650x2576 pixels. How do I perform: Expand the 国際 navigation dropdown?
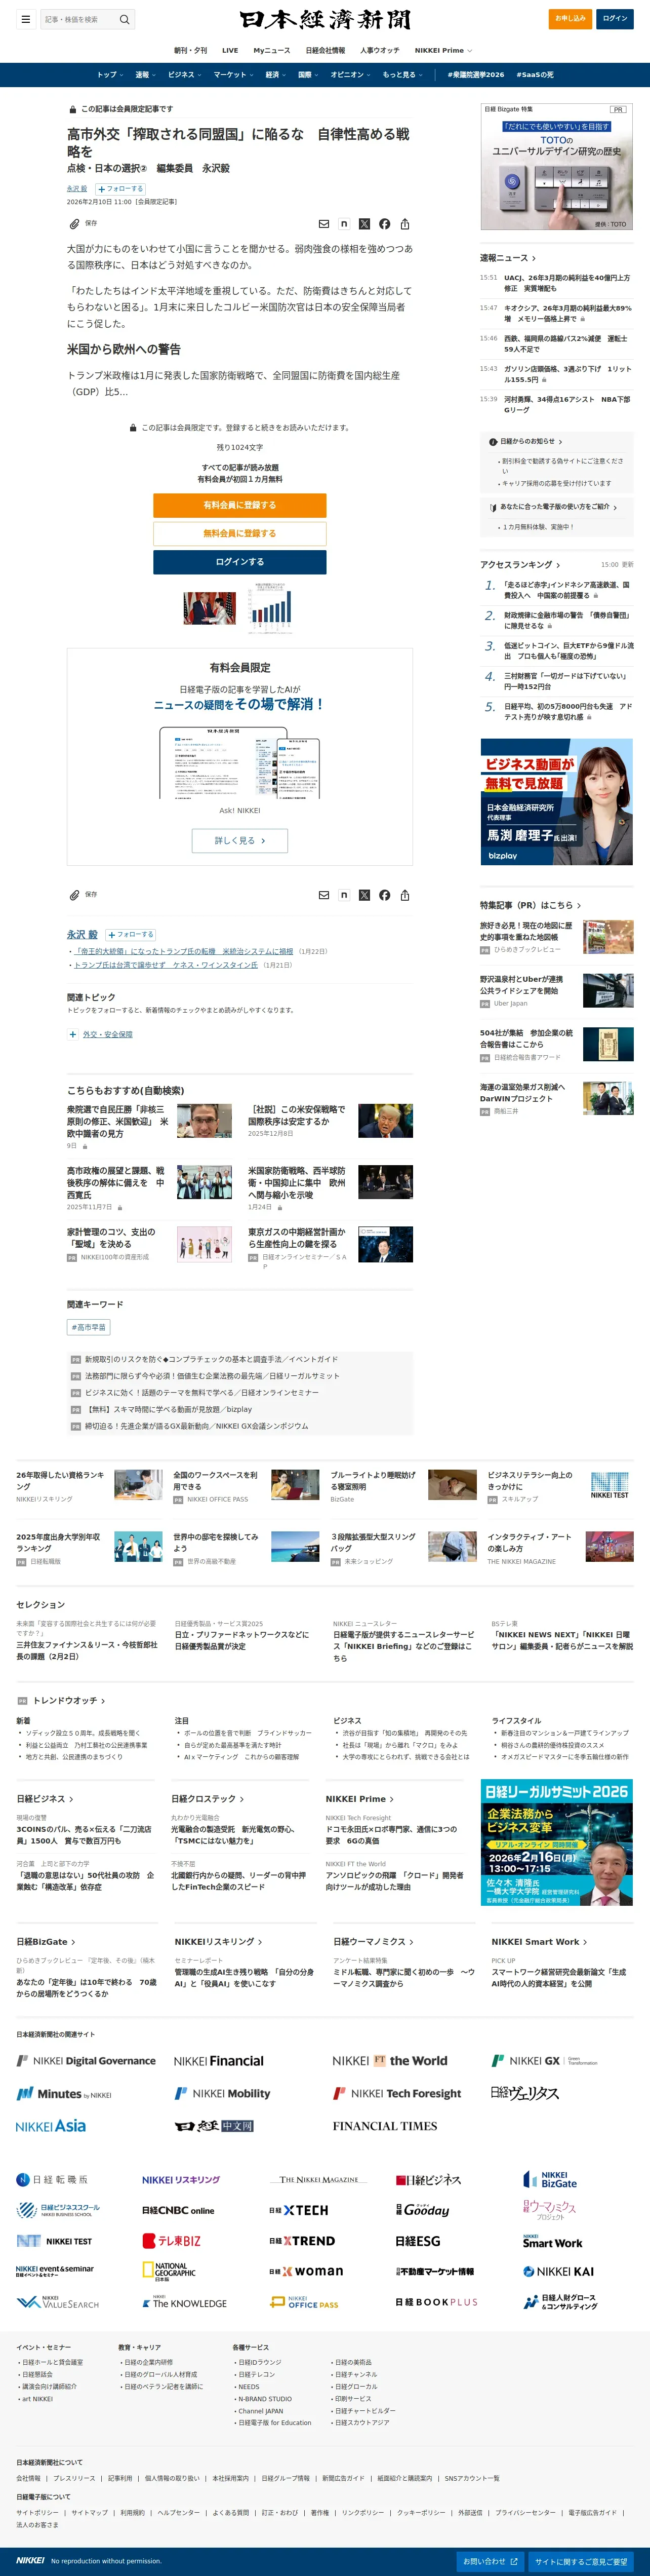click(308, 75)
